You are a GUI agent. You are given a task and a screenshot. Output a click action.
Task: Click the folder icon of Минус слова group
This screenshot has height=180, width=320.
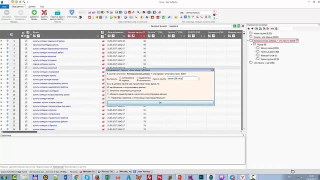coord(258,48)
